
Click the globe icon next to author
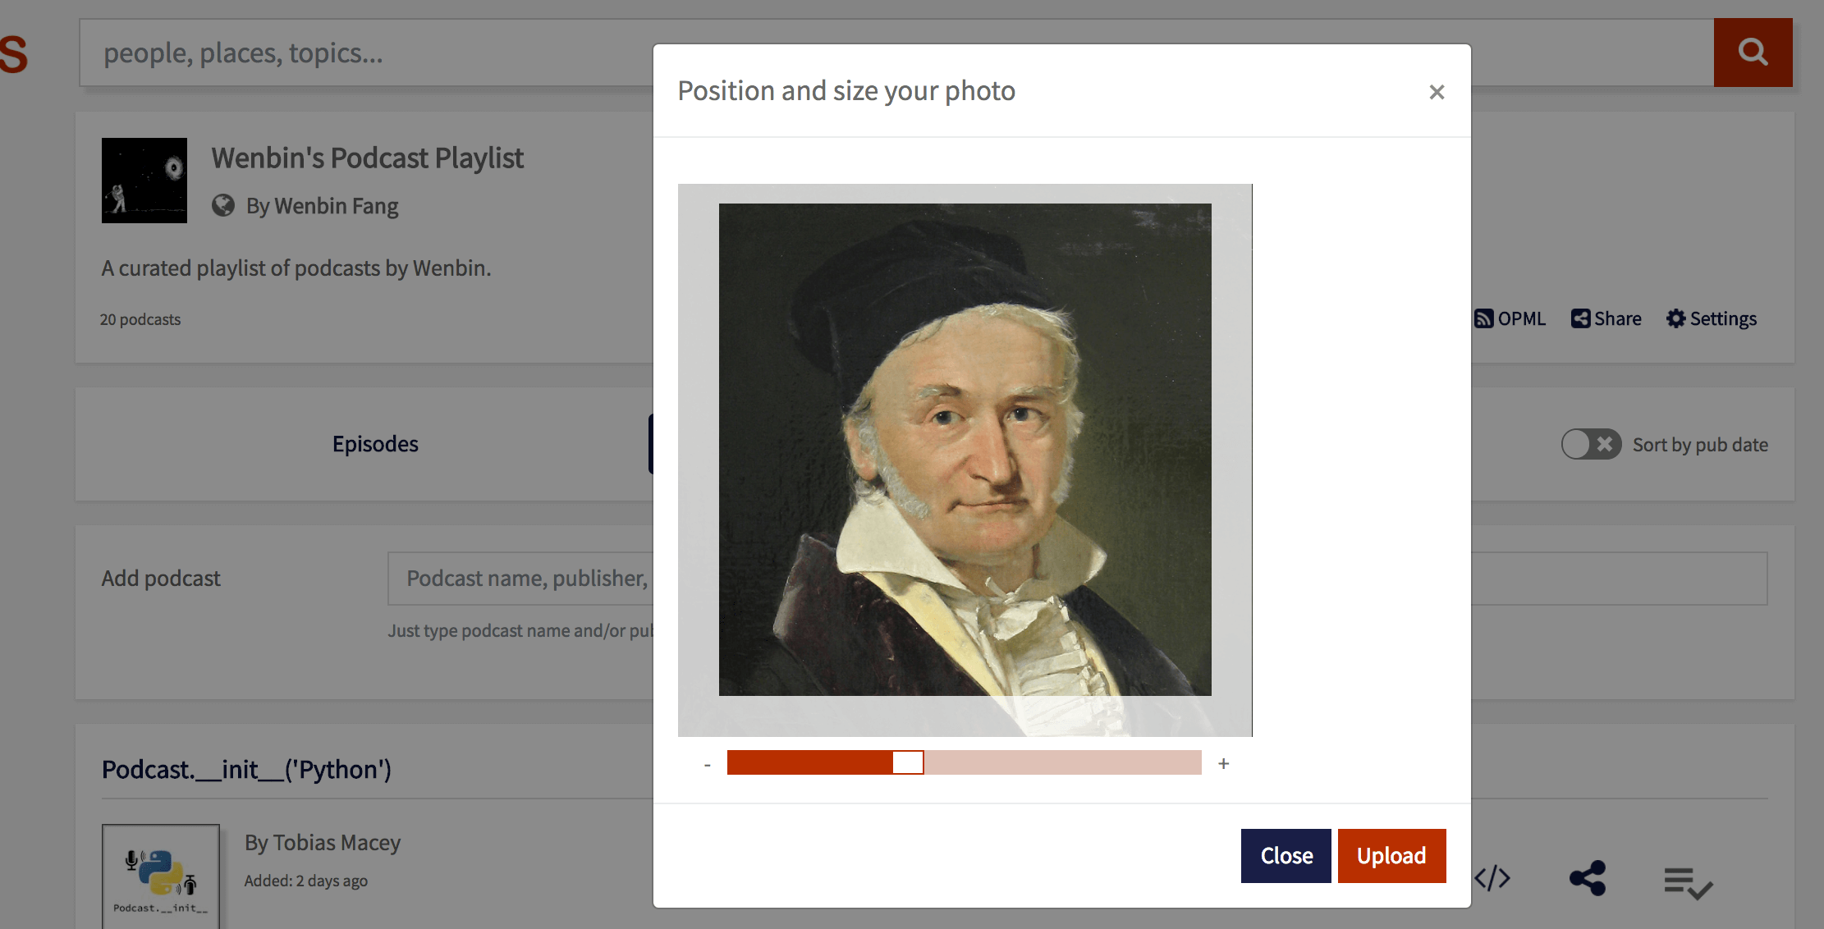click(x=223, y=205)
